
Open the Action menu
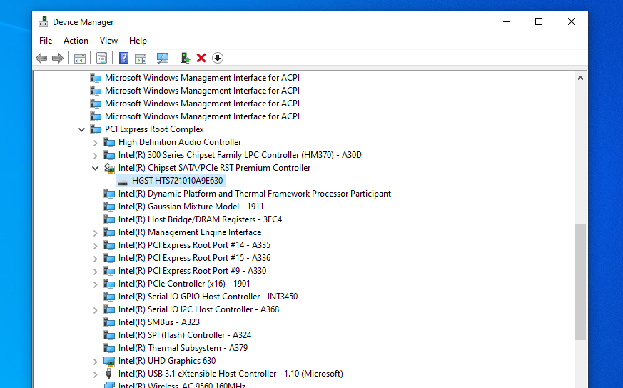(76, 41)
